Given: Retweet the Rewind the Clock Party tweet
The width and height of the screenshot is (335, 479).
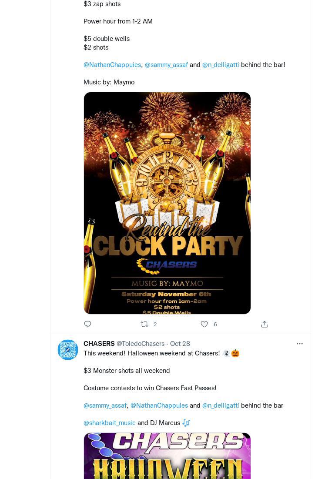Looking at the screenshot, I should tap(144, 324).
